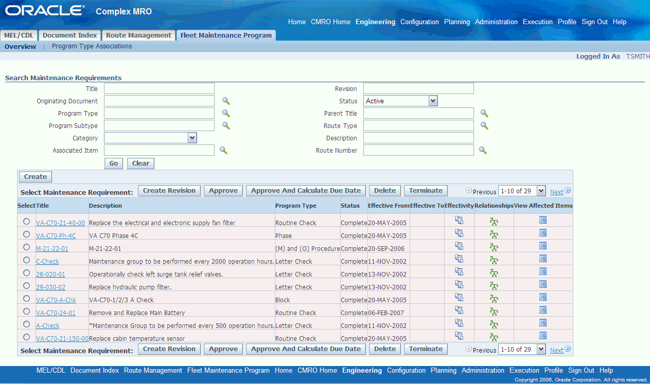The image size is (650, 384).
Task: View Affected Items for VA-C70-21-150-00 row
Action: [543, 336]
